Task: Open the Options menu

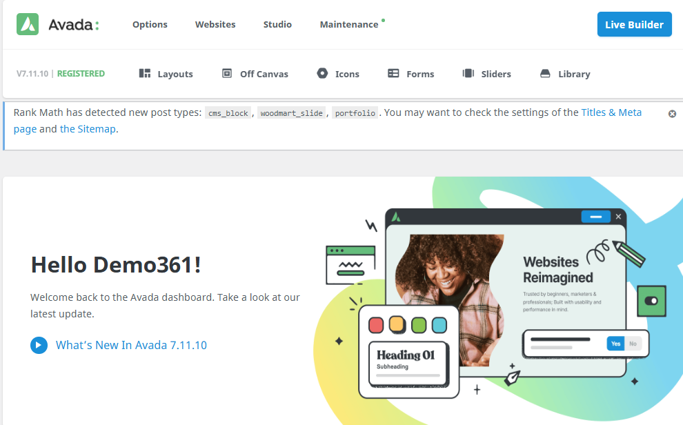Action: pos(150,24)
